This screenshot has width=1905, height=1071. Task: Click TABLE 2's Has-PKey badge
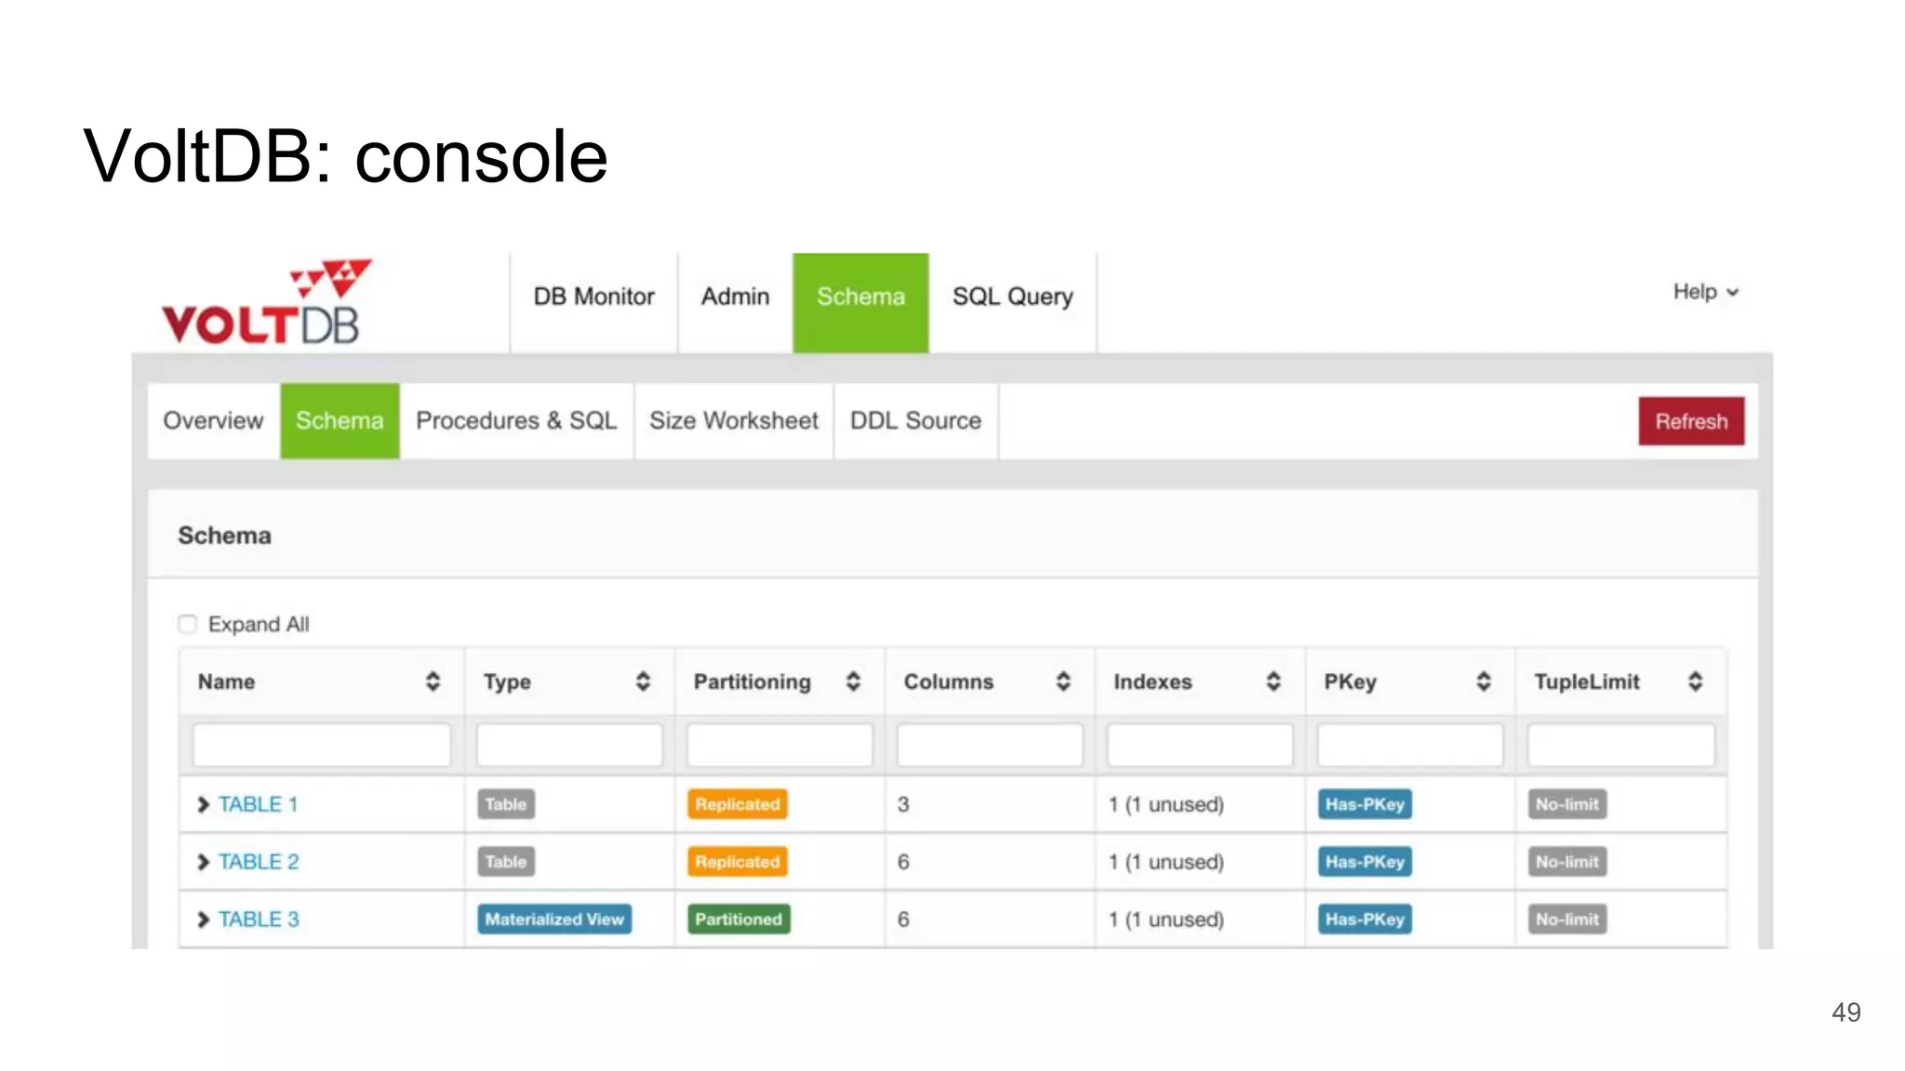[1365, 862]
